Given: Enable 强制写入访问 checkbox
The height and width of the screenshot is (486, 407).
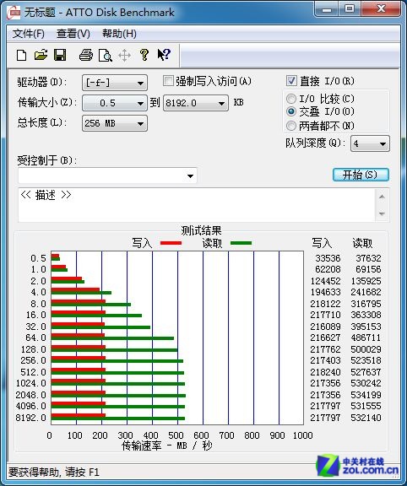Looking at the screenshot, I should 168,81.
